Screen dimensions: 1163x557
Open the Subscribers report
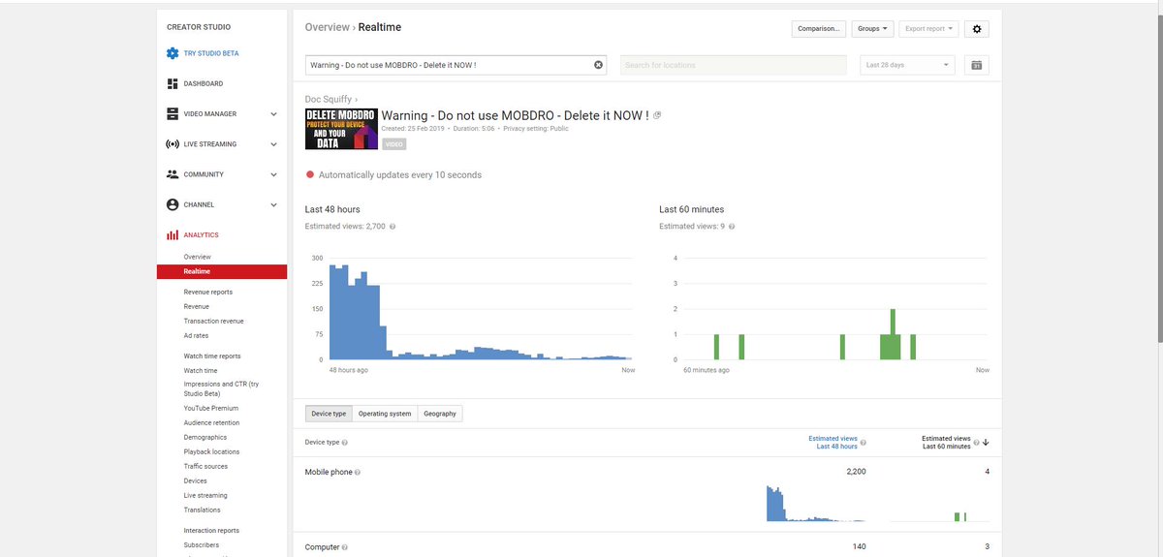coord(202,544)
